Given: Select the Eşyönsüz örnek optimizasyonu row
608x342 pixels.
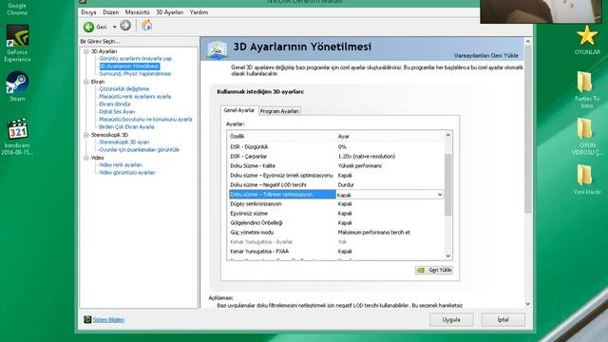Looking at the screenshot, I should tap(335, 176).
